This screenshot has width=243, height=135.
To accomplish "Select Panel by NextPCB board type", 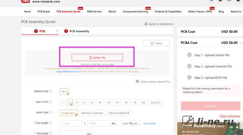I will tap(119, 113).
